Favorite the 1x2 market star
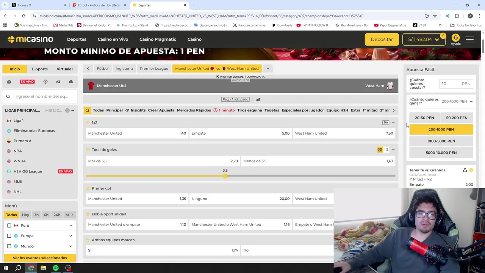Viewport: 485px width, 273px height. click(88, 123)
